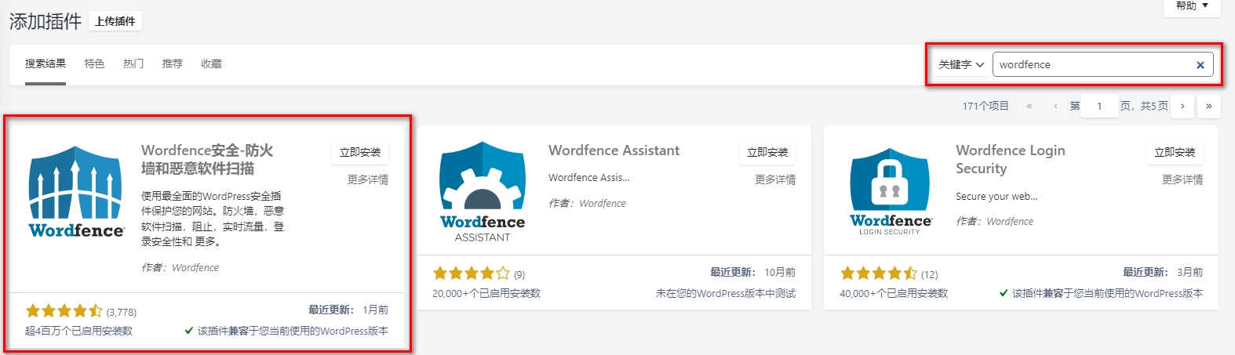Click author Wordfence under Login Security

tap(1010, 222)
